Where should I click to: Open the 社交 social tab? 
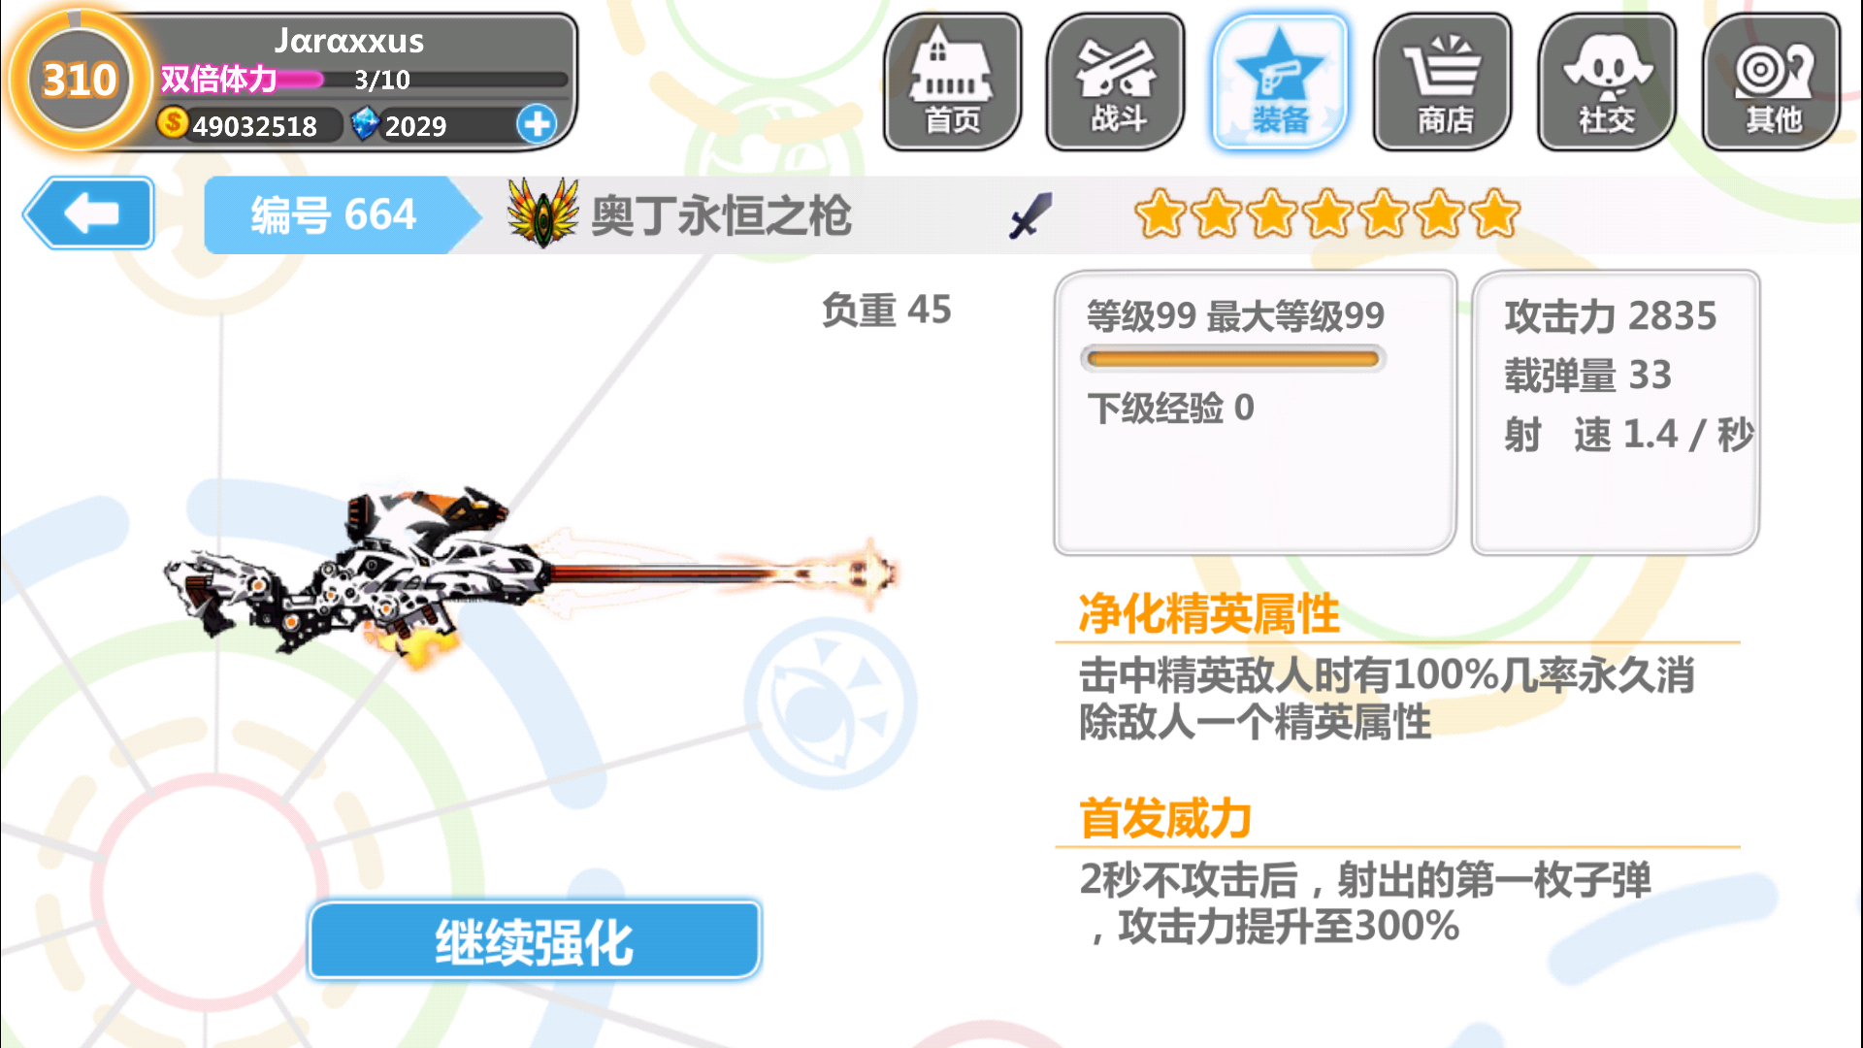[x=1607, y=82]
